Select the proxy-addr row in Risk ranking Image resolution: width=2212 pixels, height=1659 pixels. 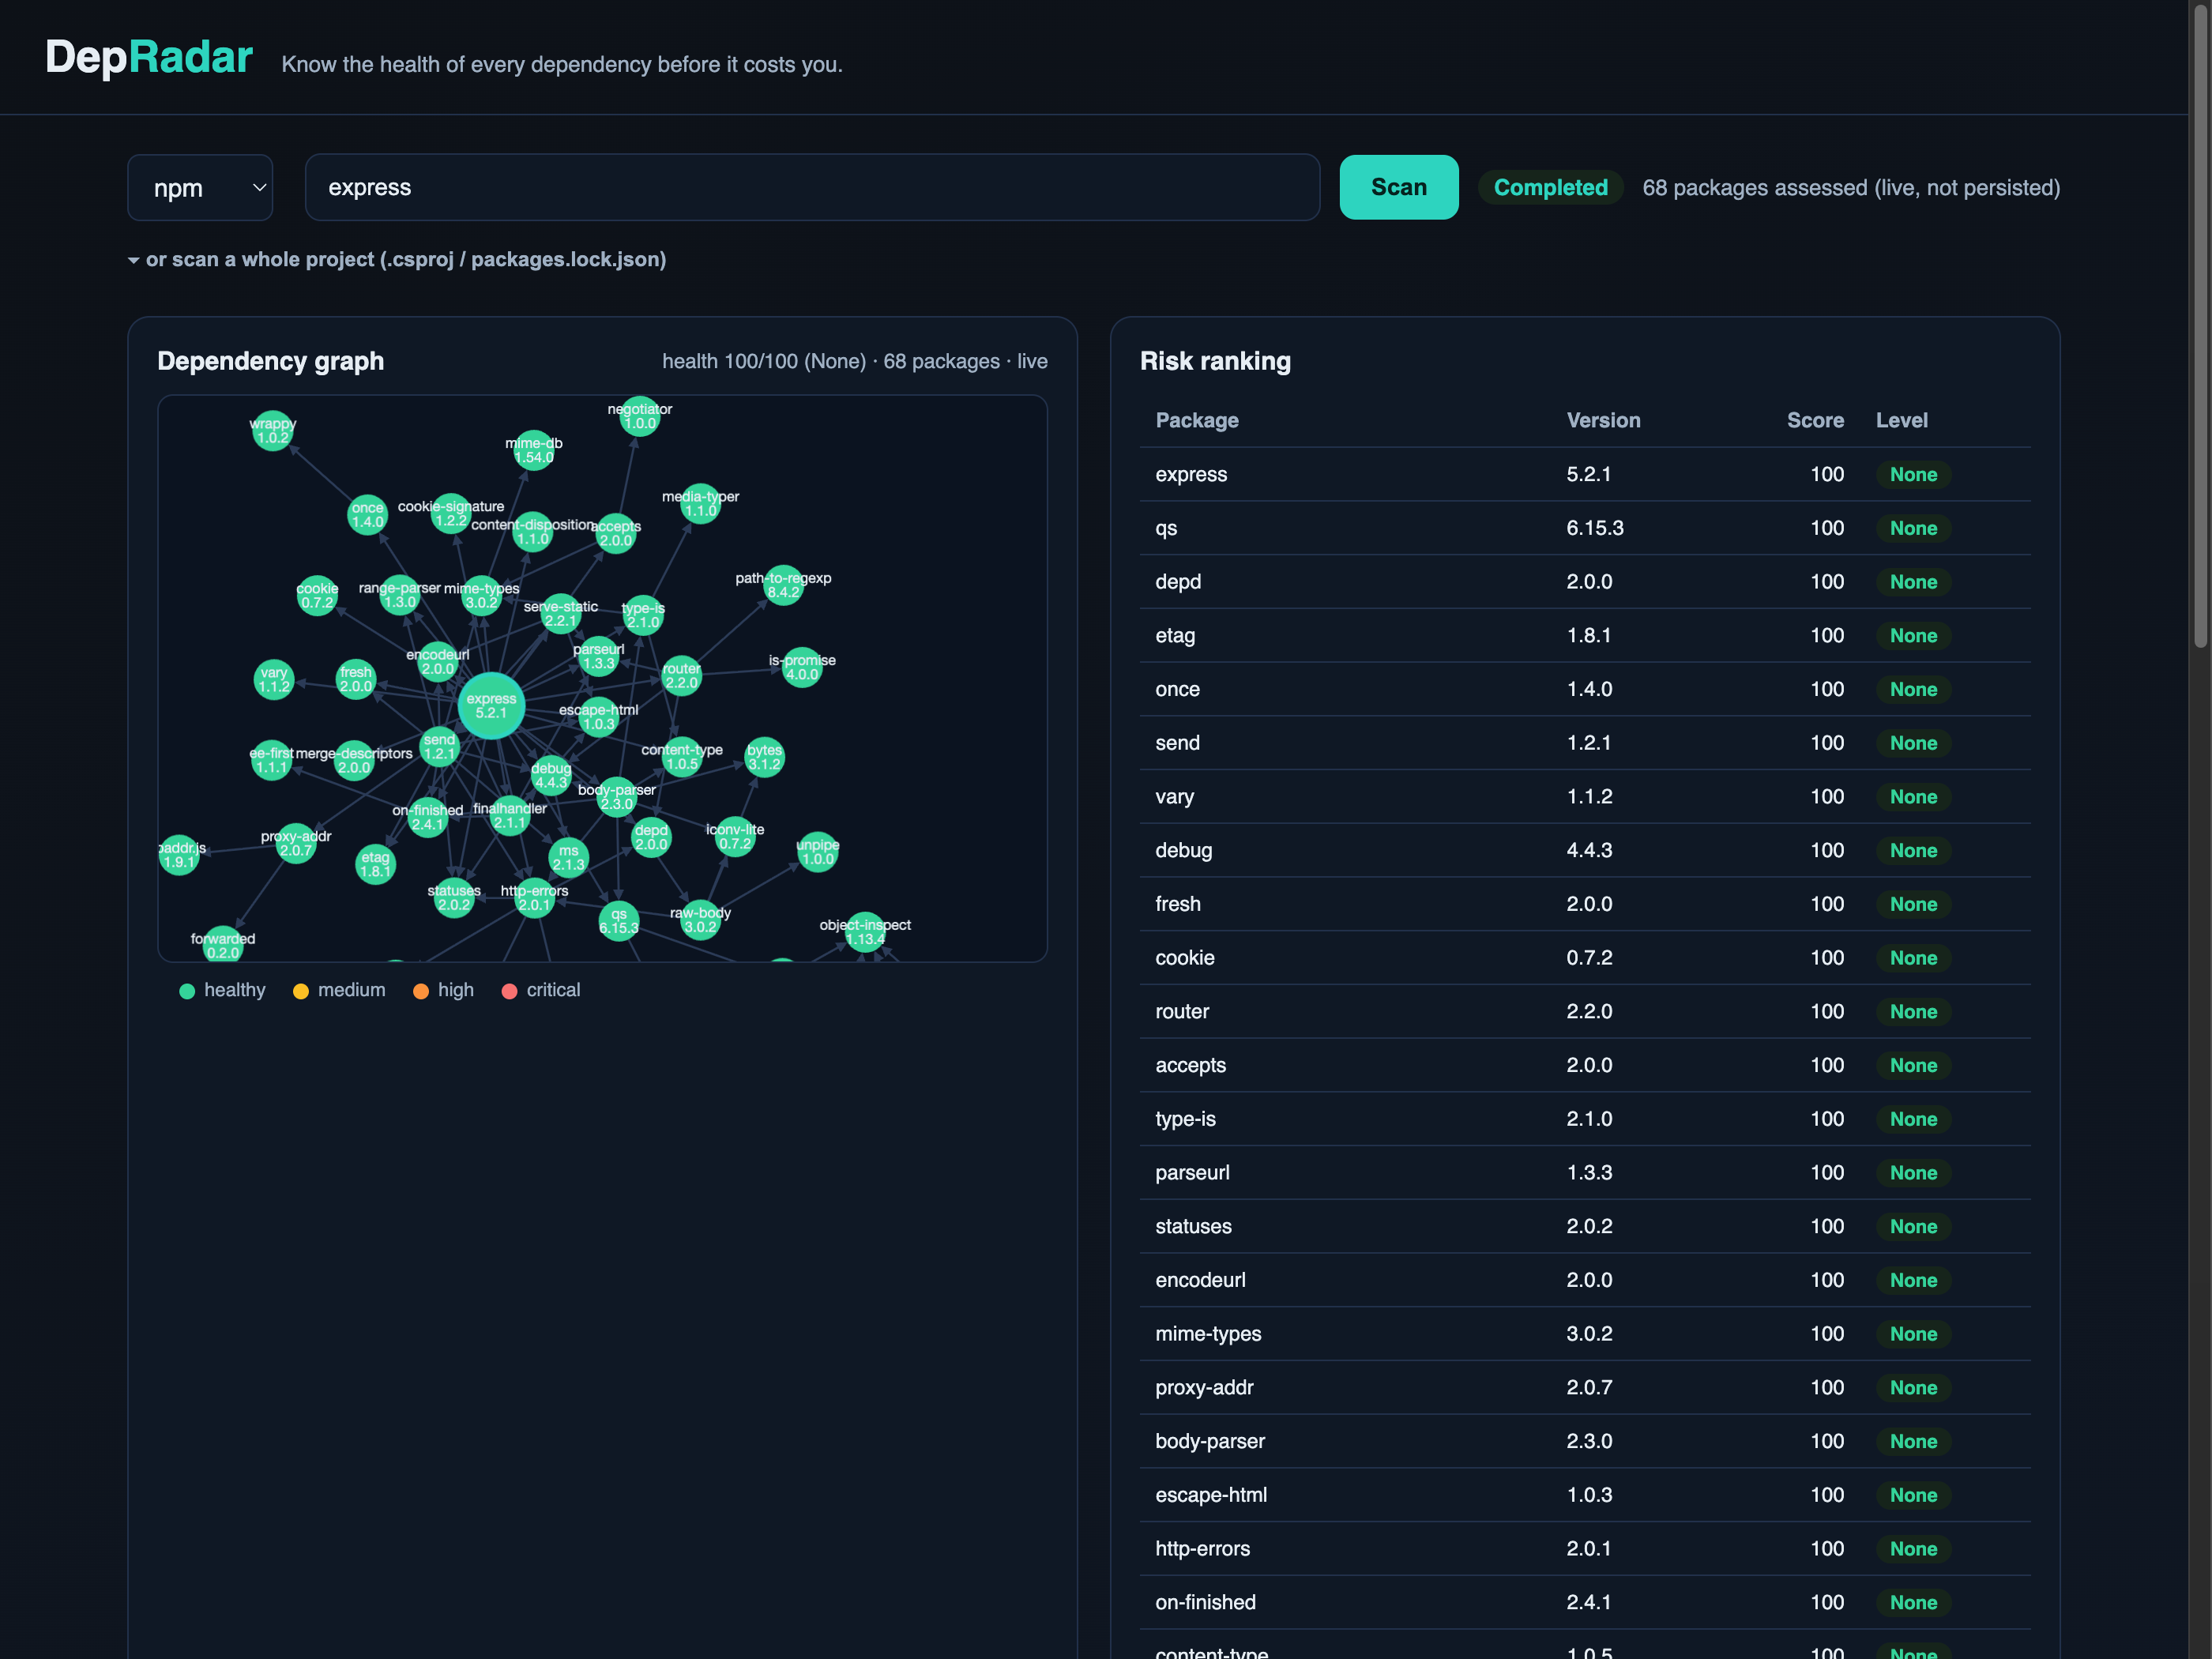click(x=1585, y=1387)
